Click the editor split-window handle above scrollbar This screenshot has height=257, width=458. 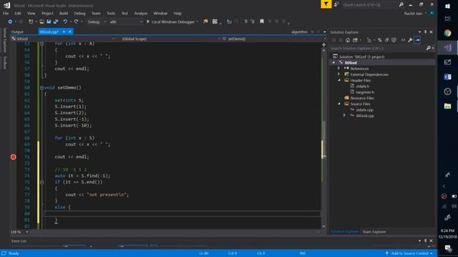click(x=323, y=44)
